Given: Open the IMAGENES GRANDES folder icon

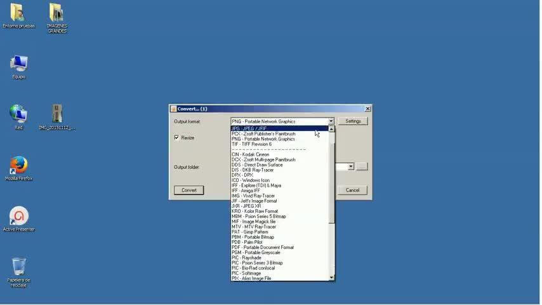Looking at the screenshot, I should [56, 17].
